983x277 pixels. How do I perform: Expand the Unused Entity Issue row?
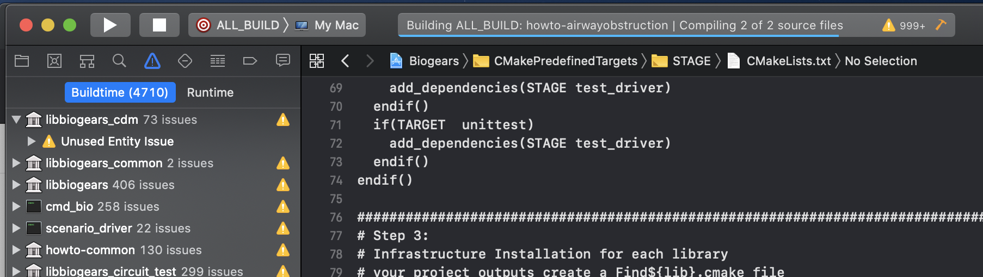(x=32, y=141)
